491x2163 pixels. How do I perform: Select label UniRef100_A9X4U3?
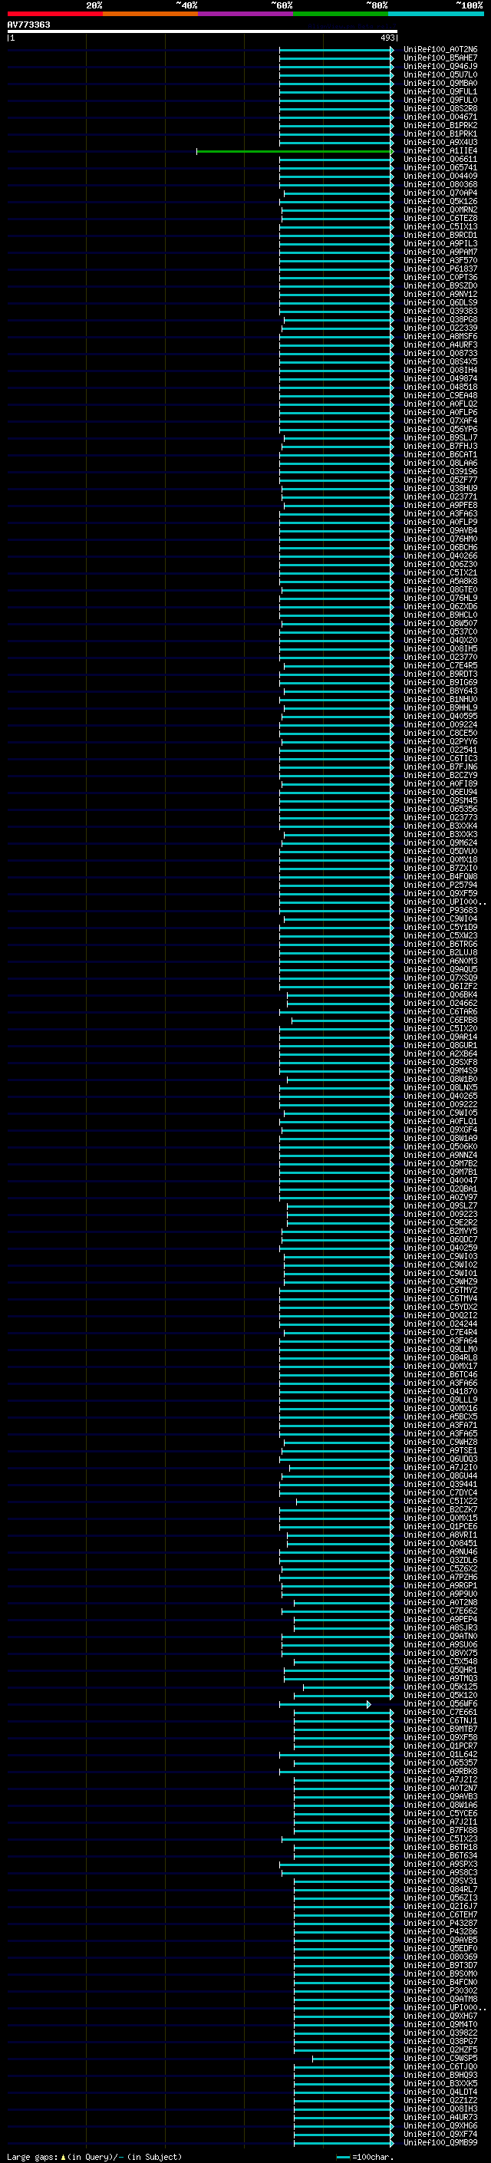coord(440,143)
